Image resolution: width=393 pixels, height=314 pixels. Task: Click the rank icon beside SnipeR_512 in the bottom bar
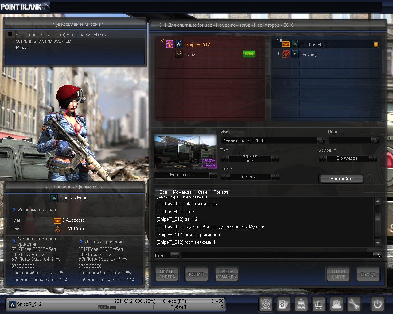coord(13,304)
